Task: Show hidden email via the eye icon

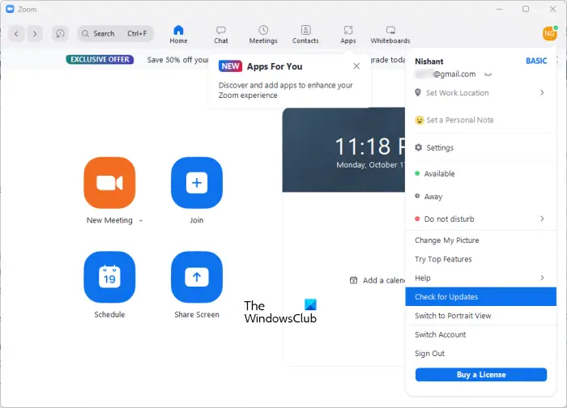Action: click(488, 74)
